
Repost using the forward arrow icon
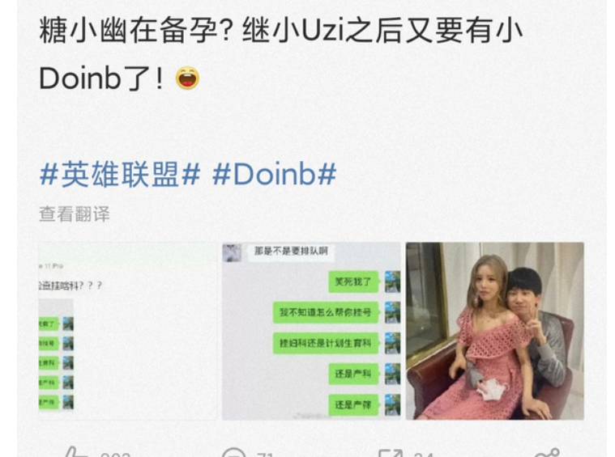point(391,454)
